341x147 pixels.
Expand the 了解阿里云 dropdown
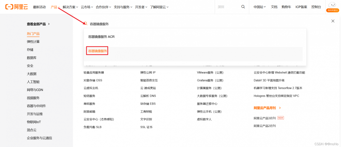tap(159, 7)
